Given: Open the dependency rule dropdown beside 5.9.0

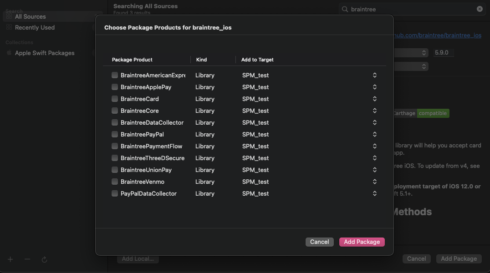Looking at the screenshot, I should coord(411,53).
